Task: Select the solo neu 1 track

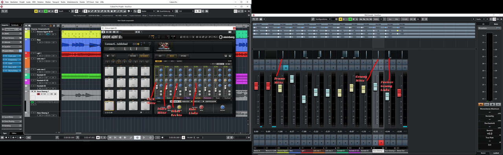Action: point(41,58)
